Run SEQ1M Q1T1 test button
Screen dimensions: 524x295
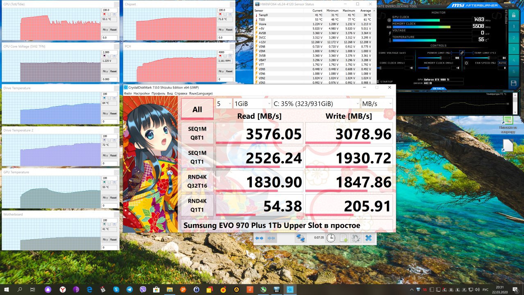[x=197, y=157]
